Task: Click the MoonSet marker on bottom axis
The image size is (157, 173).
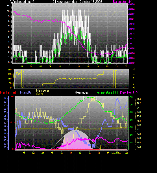Action: 116,153
